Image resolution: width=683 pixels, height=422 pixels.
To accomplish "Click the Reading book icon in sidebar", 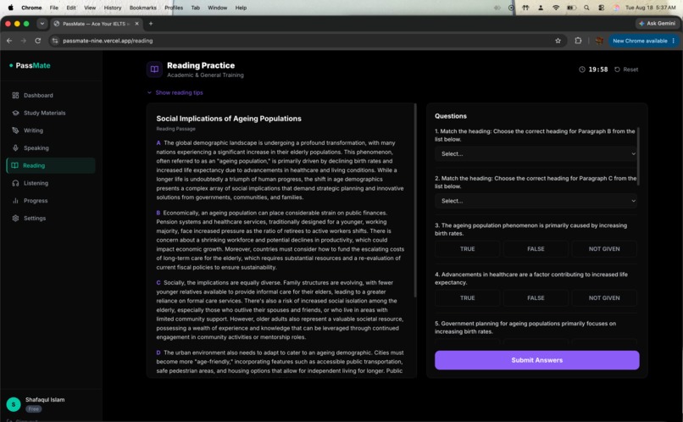I will click(14, 165).
